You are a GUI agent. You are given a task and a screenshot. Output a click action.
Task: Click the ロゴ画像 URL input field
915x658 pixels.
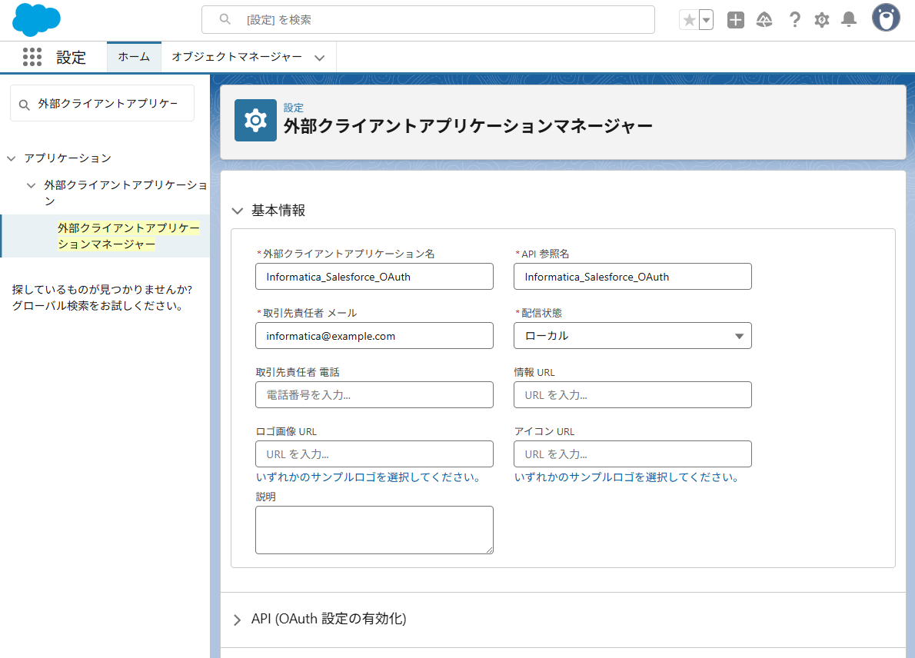[x=374, y=454]
